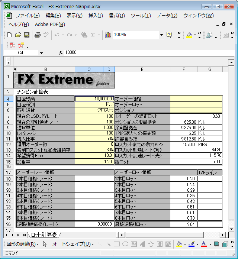Click outline level 2 button
Screen dimensions: 238x259
pyautogui.click(x=8, y=63)
